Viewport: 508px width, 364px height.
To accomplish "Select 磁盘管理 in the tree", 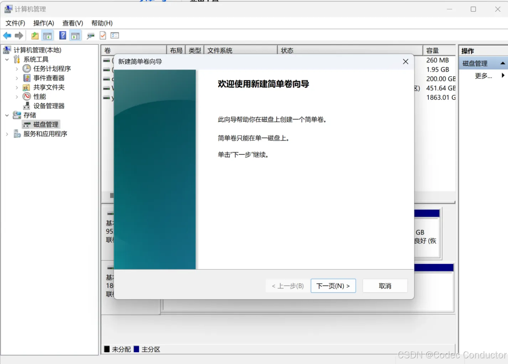I will coord(46,124).
